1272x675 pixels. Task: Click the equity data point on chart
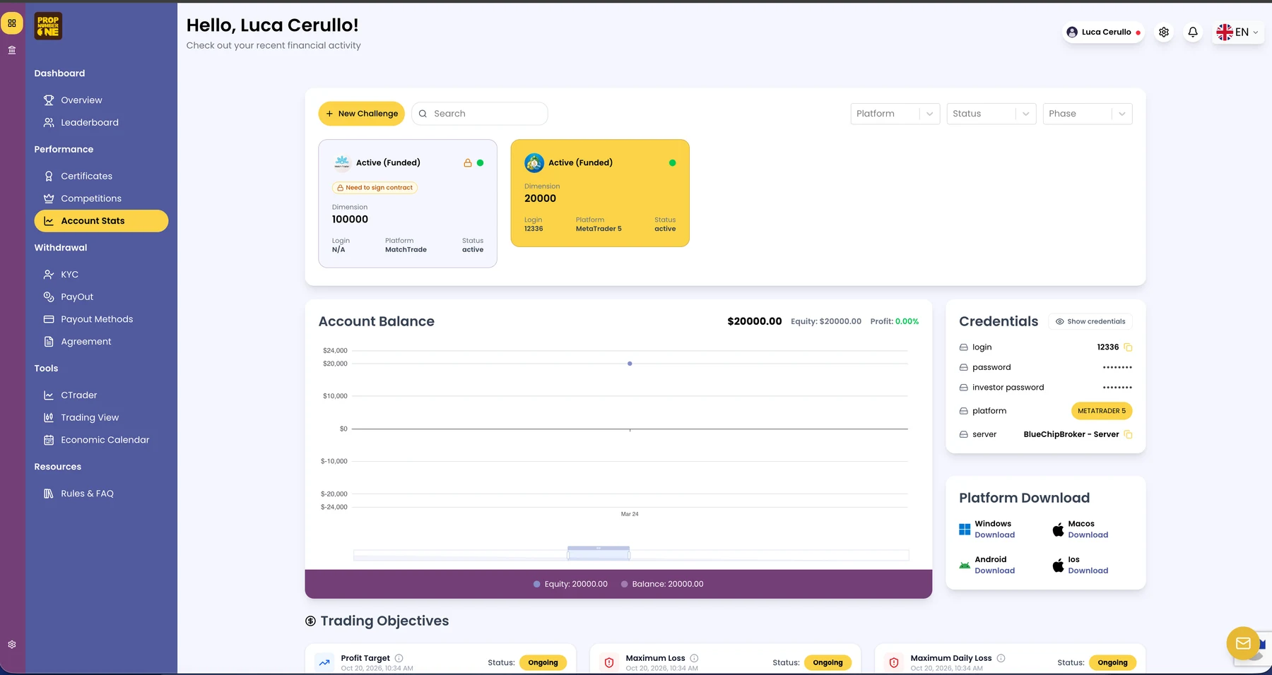[x=630, y=364]
